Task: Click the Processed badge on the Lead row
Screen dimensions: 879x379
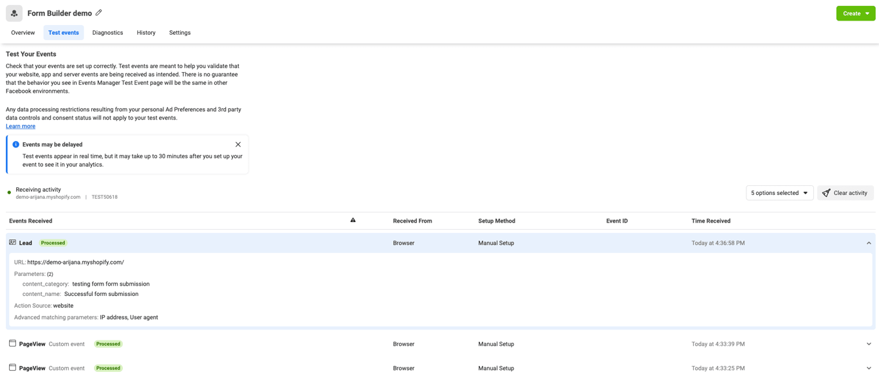Action: click(x=53, y=243)
